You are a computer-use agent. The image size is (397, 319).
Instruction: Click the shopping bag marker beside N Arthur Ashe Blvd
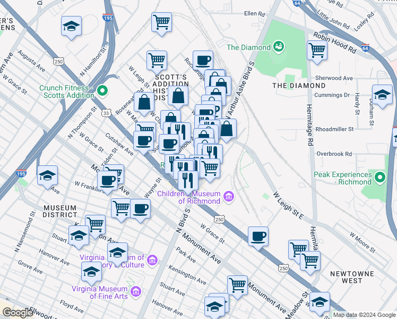pos(226,129)
